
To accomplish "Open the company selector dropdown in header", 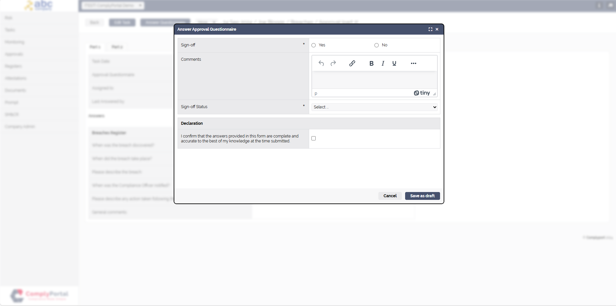I will pyautogui.click(x=113, y=6).
